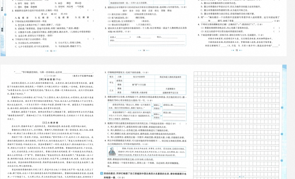Click the right arrow beside page 13
This screenshot has width=295, height=179.
(x=55, y=51)
